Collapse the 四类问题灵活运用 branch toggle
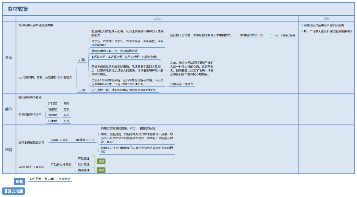 pos(44,115)
